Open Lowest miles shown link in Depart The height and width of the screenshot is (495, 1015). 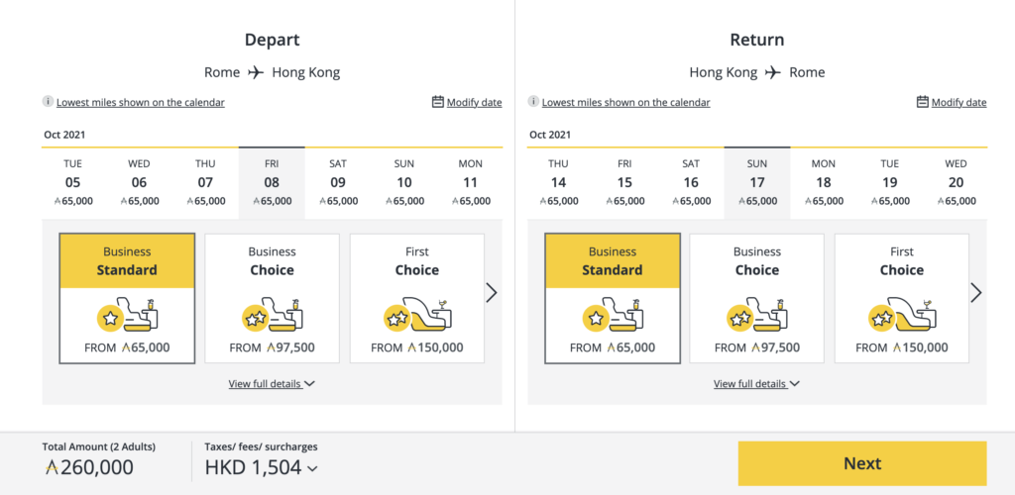click(x=141, y=102)
